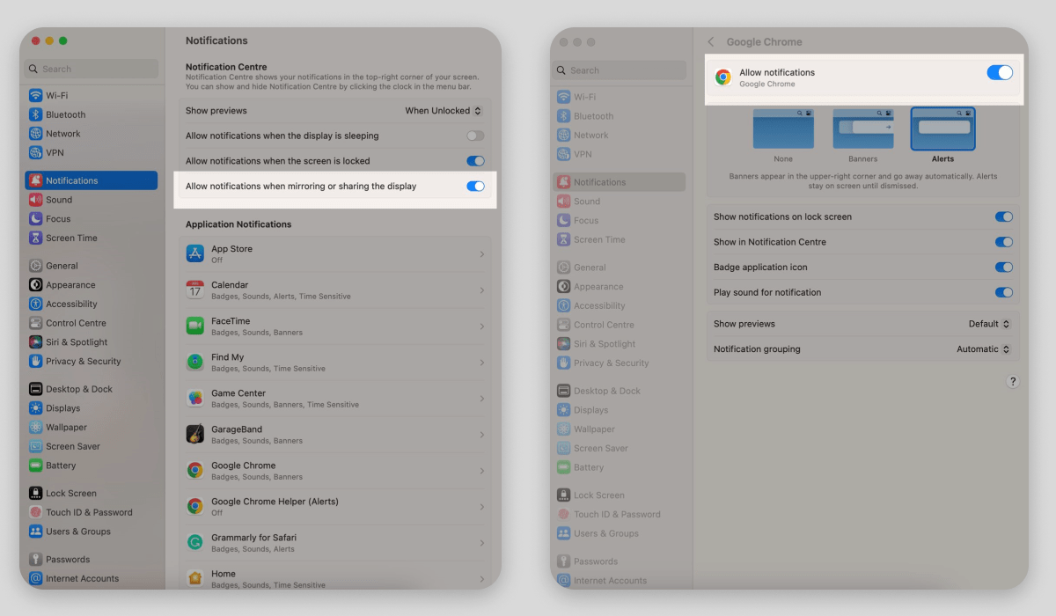Click the Search field in the left window
Viewport: 1056px width, 616px height.
click(92, 69)
